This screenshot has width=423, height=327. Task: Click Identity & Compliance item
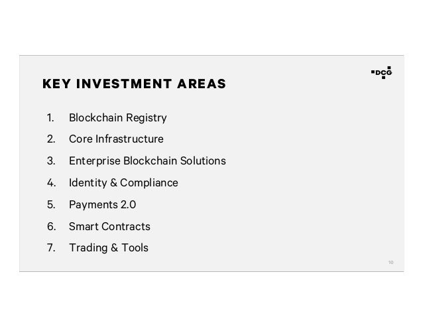point(123,182)
